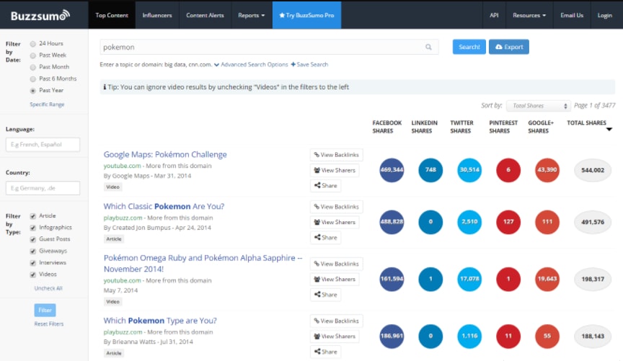Click total shares bubble 188,143
Image resolution: width=623 pixels, height=361 pixels.
click(593, 336)
